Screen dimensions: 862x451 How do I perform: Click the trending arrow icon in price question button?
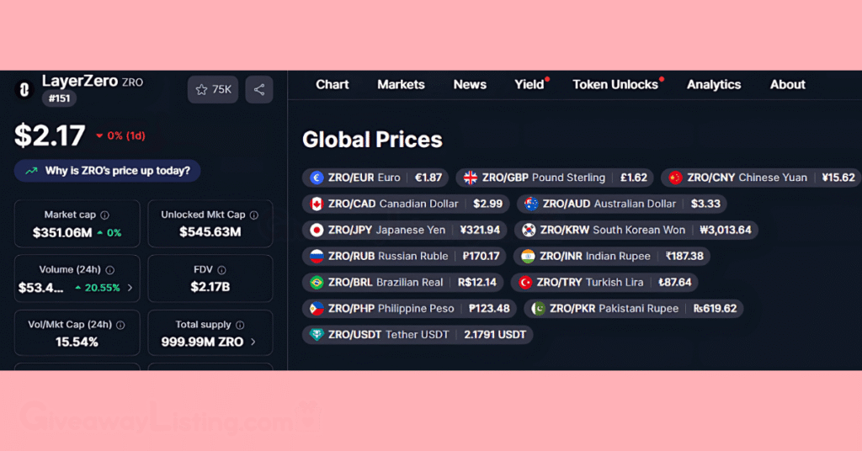pos(31,171)
